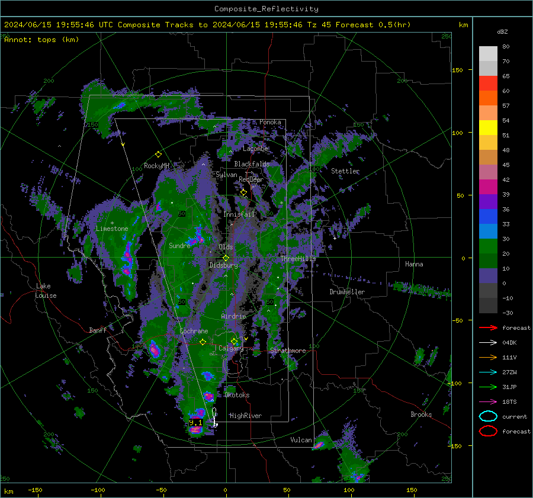
Task: Click the Lacombe city label
Action: coord(255,149)
